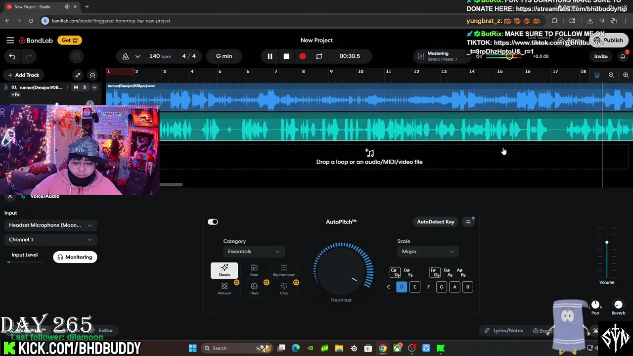
Task: Toggle the D note in scale
Action: point(402,287)
